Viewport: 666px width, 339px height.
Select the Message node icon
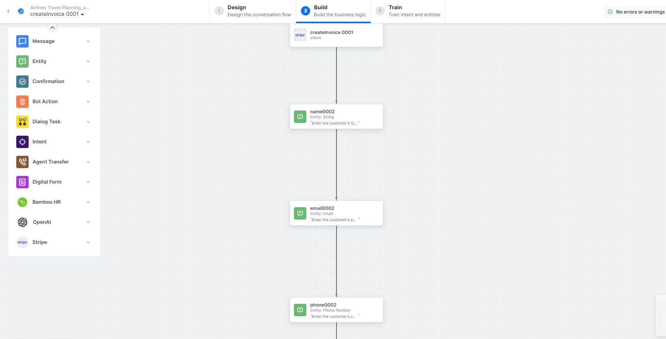22,41
